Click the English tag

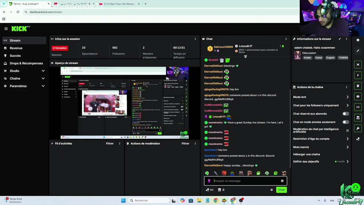[330, 58]
